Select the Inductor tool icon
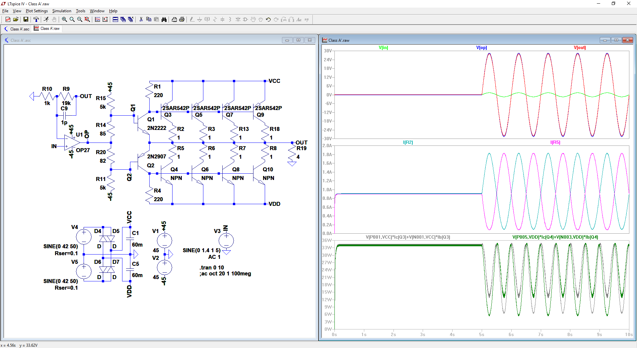The width and height of the screenshot is (637, 348). 230,20
